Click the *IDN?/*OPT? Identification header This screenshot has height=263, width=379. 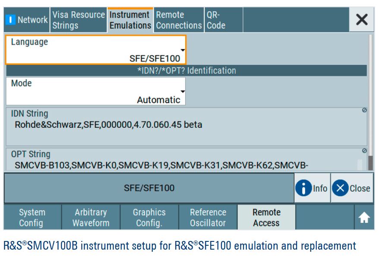(x=186, y=70)
